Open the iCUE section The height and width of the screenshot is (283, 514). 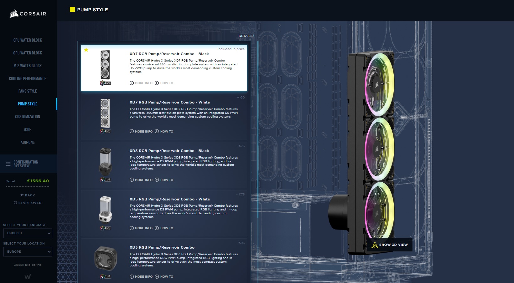(28, 129)
